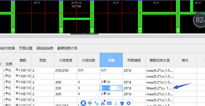Click the 350 cell in 次梁宽度 column
205x106 pixels.
pos(66,88)
